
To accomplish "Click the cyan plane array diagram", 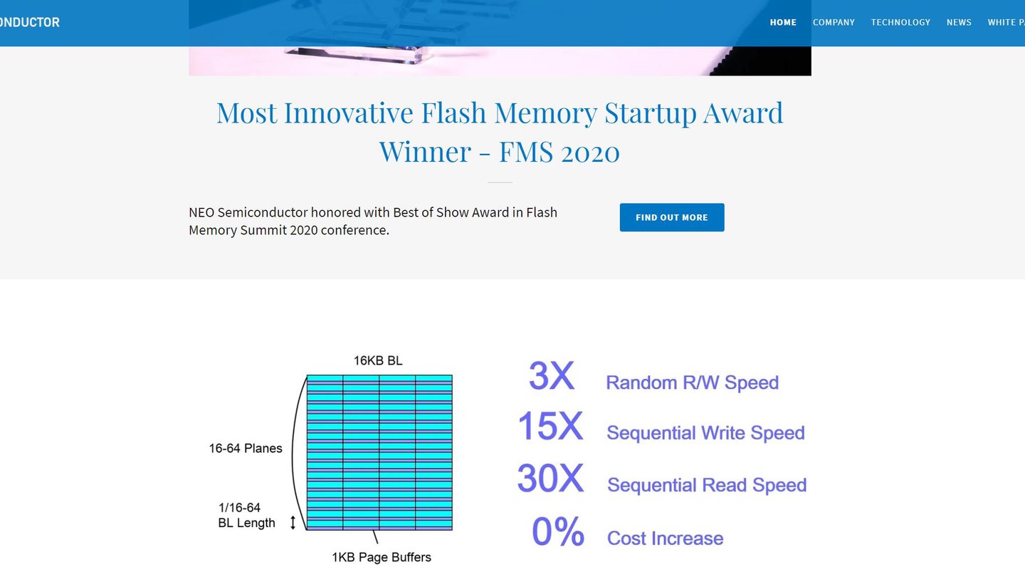I will point(379,452).
